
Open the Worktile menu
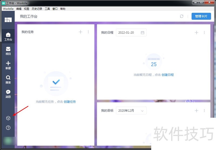(x=8, y=9)
